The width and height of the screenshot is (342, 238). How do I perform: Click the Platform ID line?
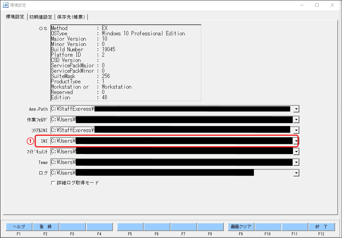pyautogui.click(x=78, y=55)
